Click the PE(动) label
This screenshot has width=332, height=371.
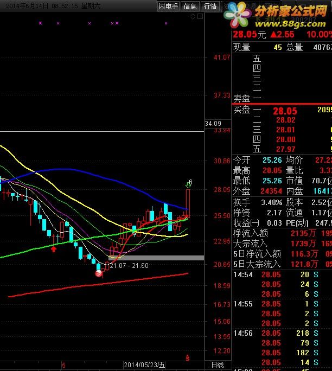(x=297, y=223)
